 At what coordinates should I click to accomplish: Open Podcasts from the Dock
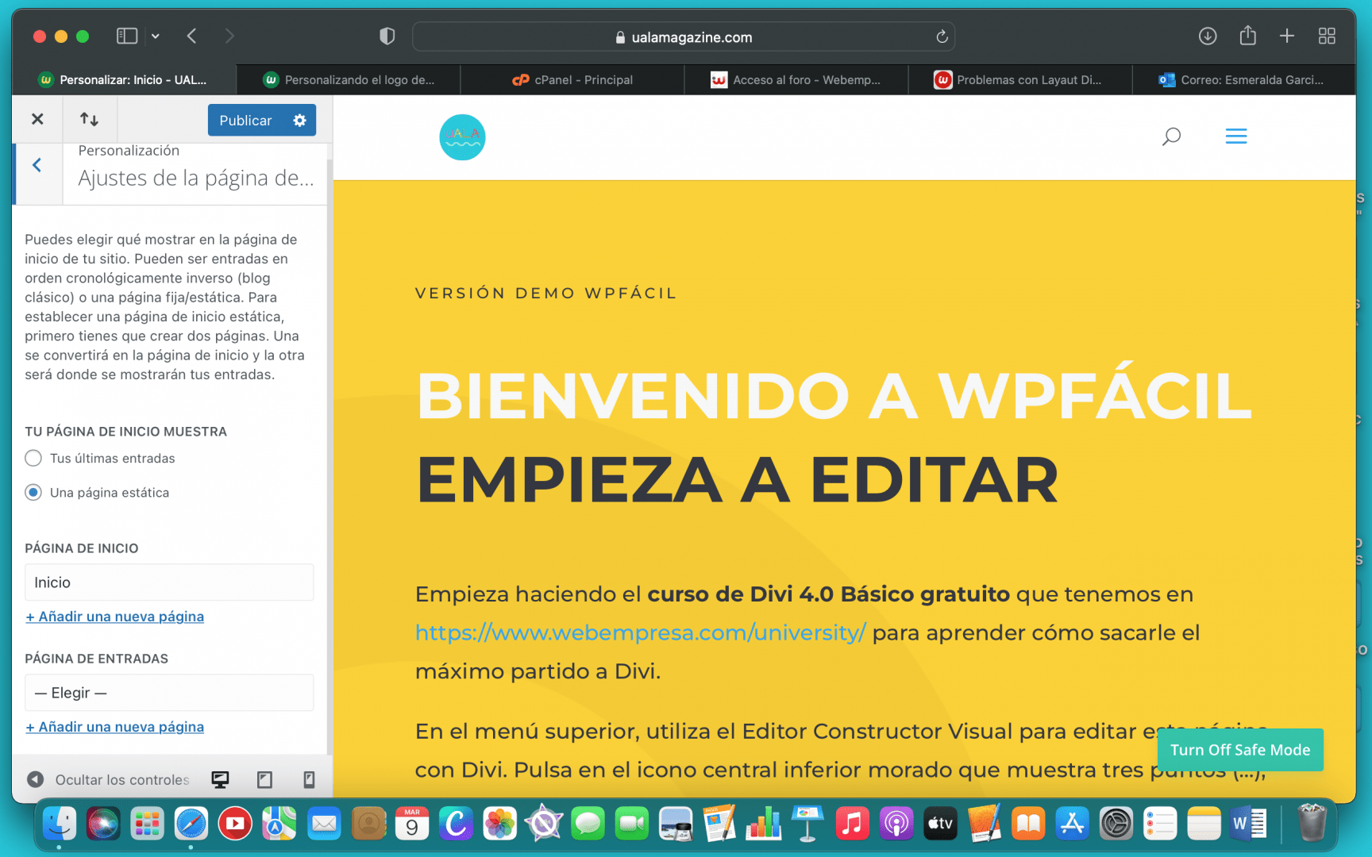tap(896, 824)
